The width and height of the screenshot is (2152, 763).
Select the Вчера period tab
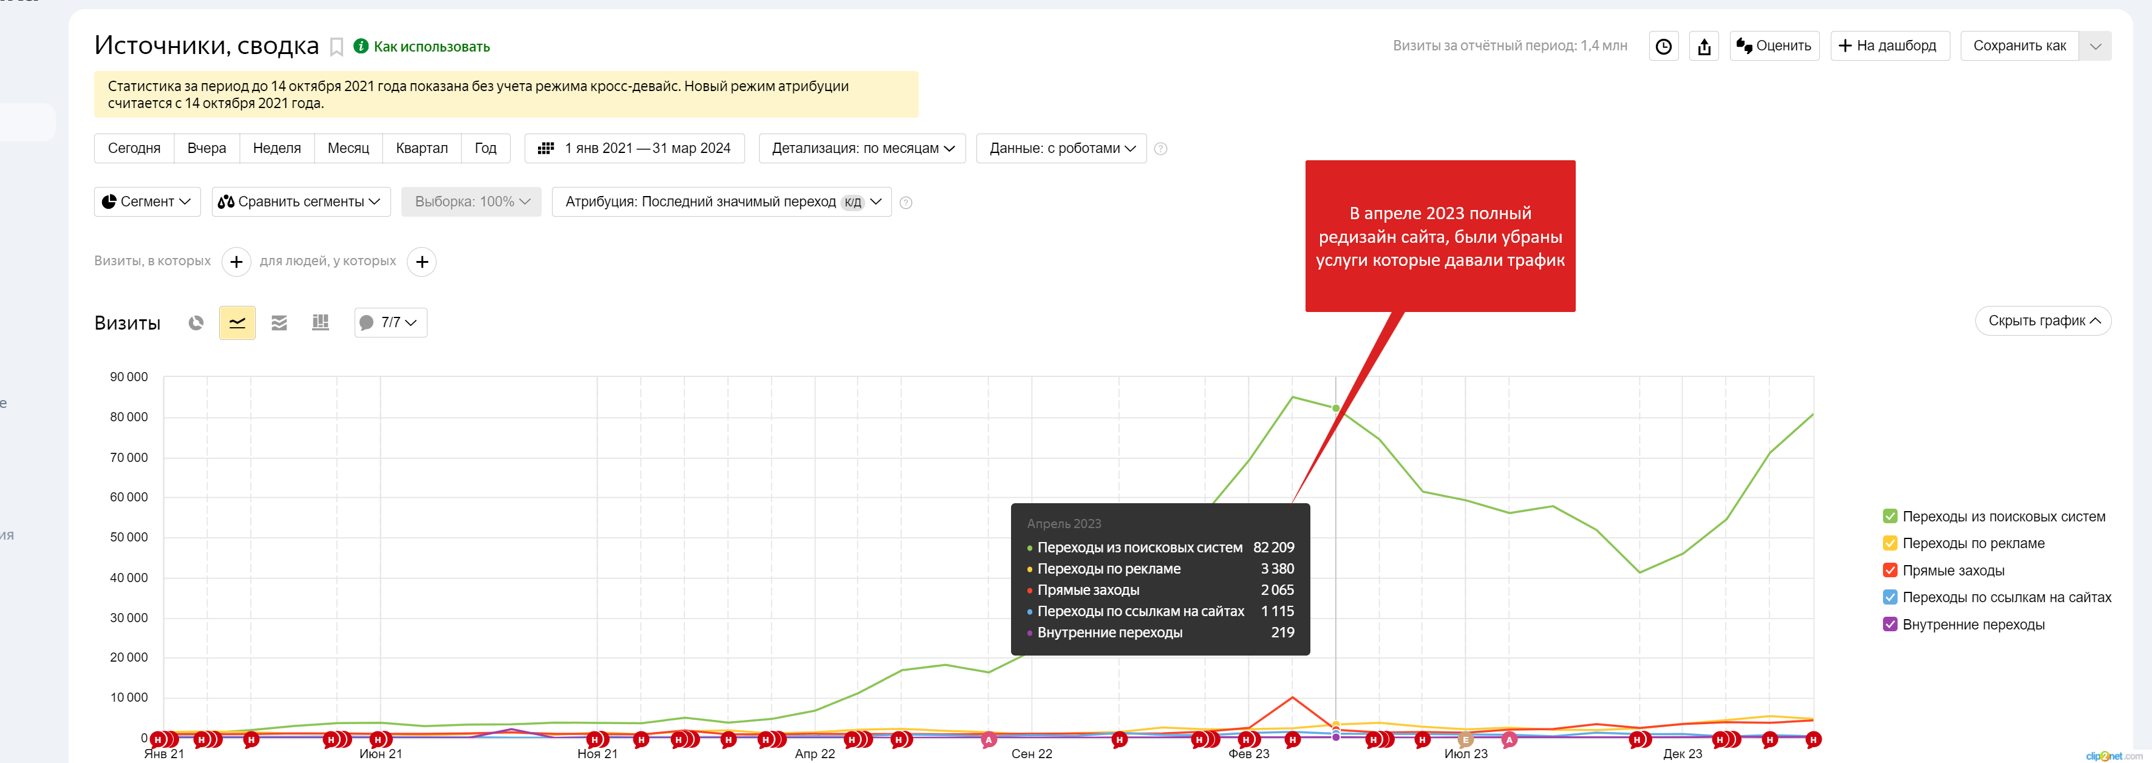(x=206, y=148)
